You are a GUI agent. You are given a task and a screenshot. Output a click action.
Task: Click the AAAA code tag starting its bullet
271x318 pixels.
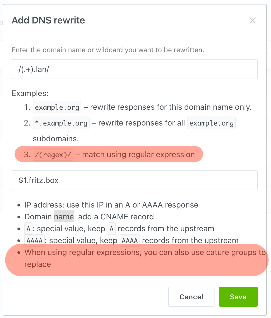35,240
